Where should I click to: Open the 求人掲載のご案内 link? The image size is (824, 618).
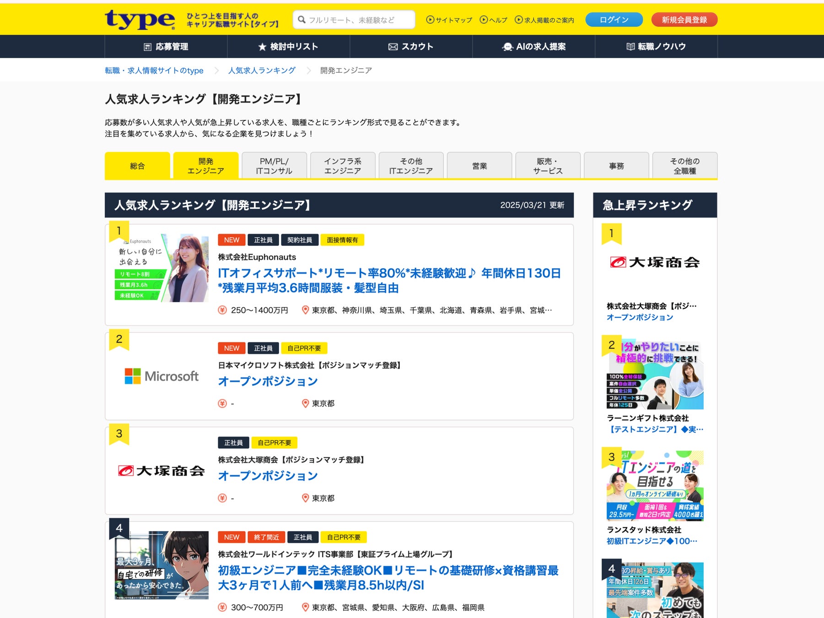[x=549, y=20]
